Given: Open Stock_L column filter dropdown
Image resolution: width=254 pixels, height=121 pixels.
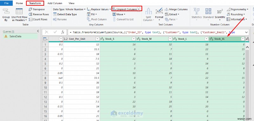Looking at the screenshot, I should [x=206, y=39].
